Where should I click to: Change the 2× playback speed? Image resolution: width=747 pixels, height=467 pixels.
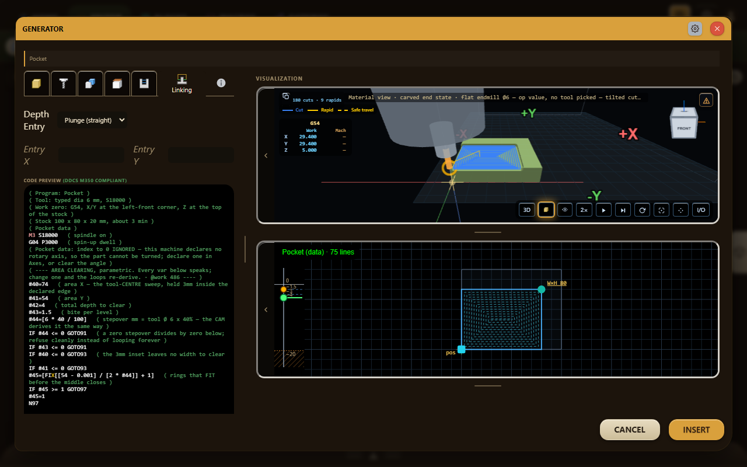click(x=584, y=210)
